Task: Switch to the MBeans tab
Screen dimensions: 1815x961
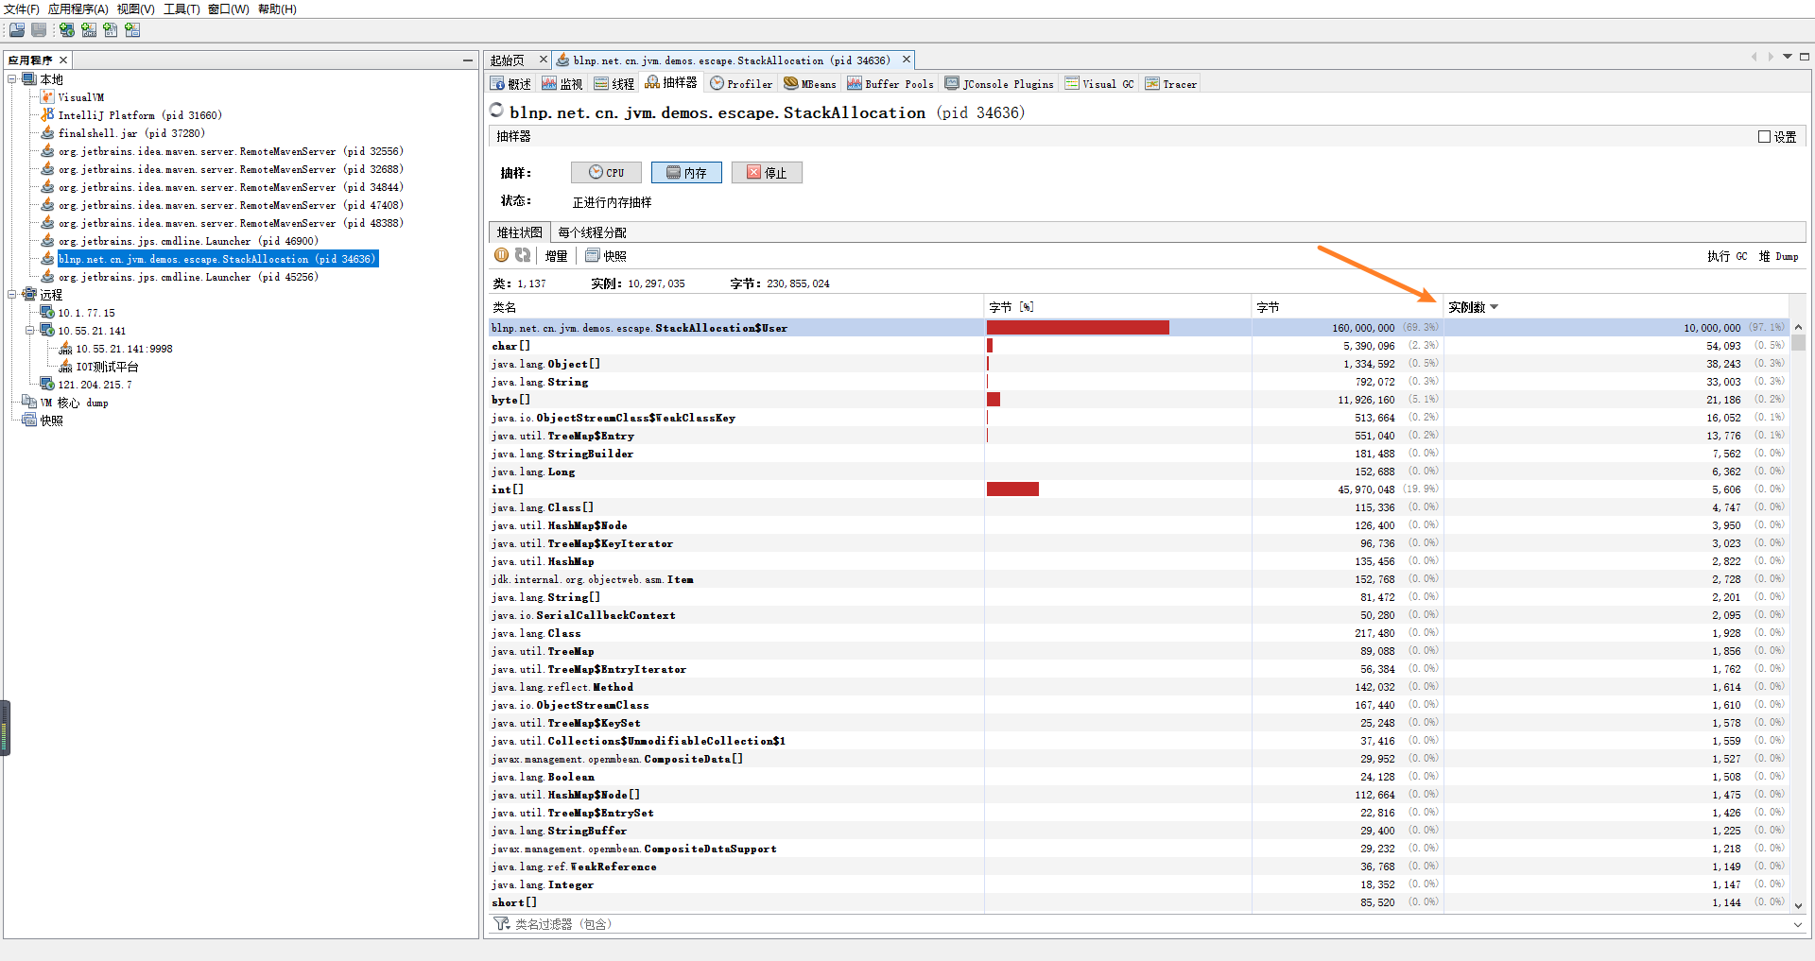Action: (810, 84)
